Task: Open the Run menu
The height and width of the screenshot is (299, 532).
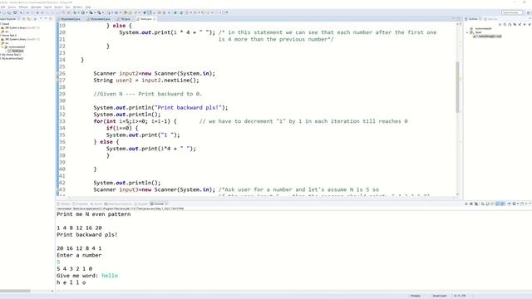Action: pyautogui.click(x=68, y=7)
